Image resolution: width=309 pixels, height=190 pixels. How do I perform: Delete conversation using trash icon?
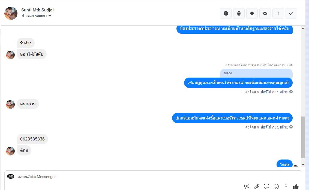239,13
